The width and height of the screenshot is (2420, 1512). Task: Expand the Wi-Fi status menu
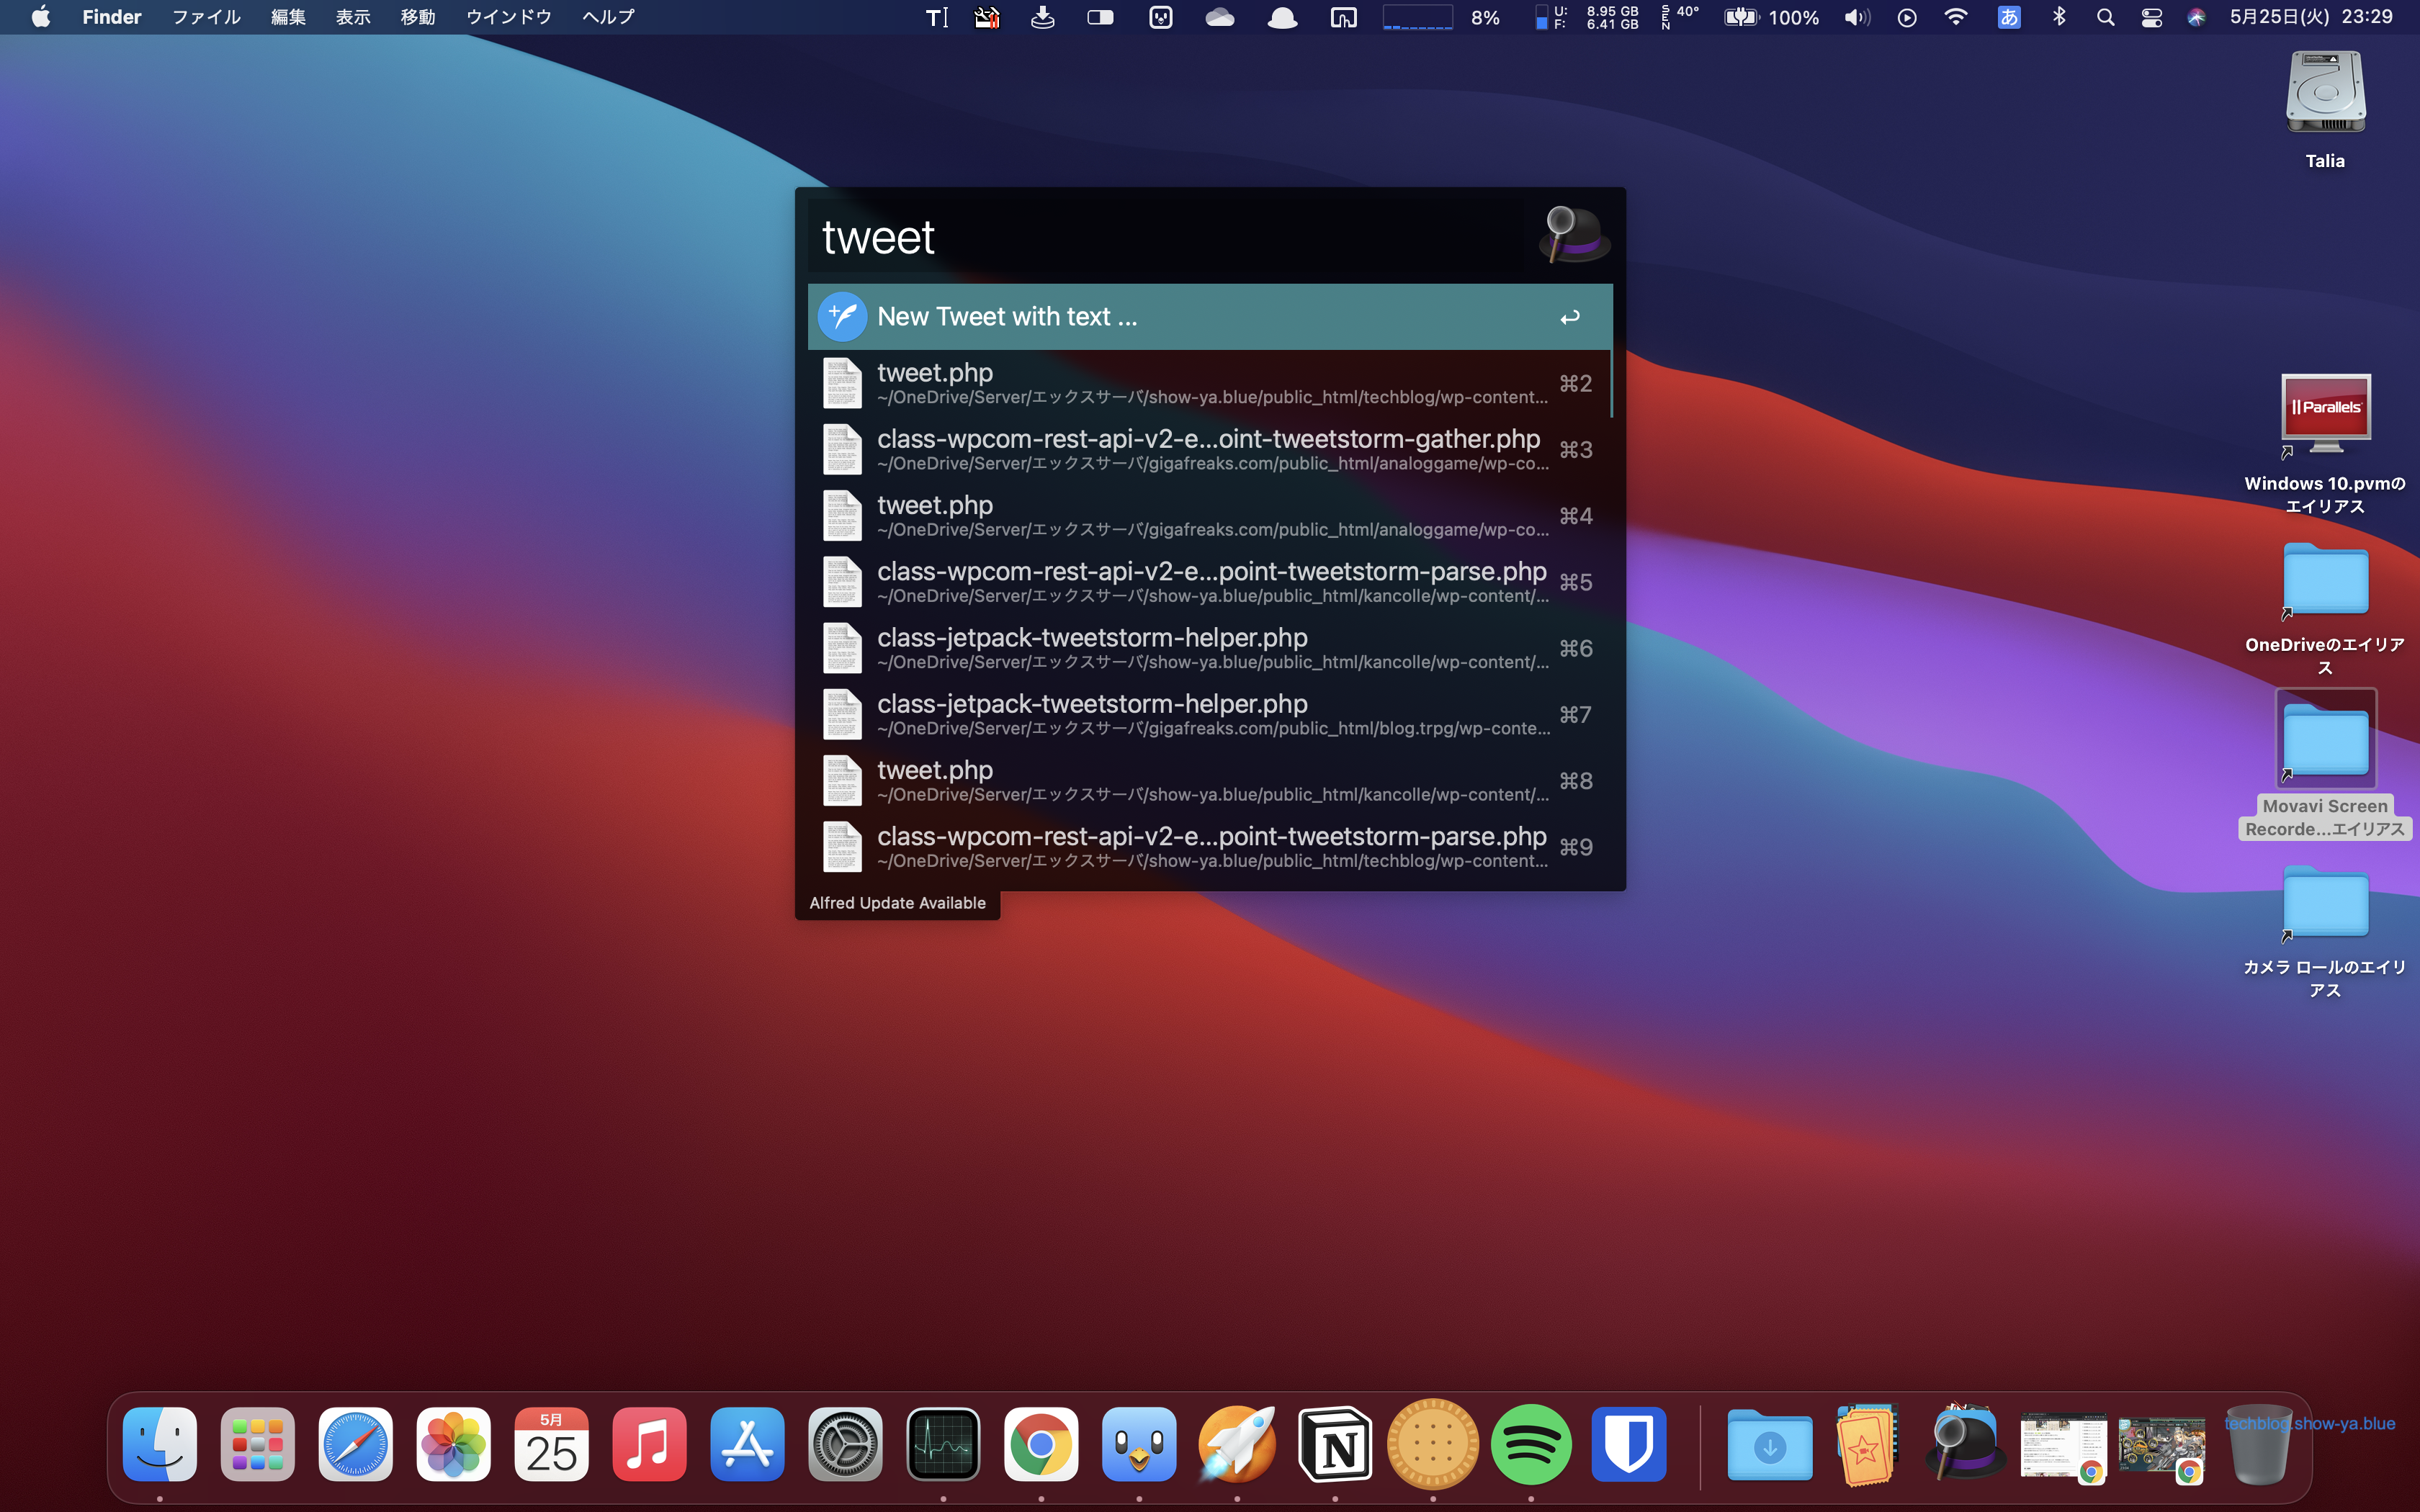click(1956, 17)
